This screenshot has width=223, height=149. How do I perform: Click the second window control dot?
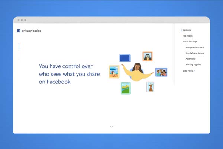(x=22, y=20)
